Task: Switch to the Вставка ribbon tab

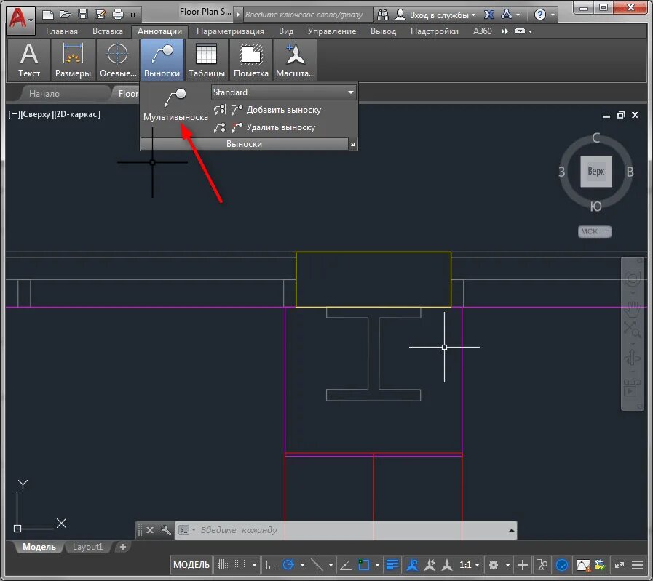Action: (x=108, y=31)
